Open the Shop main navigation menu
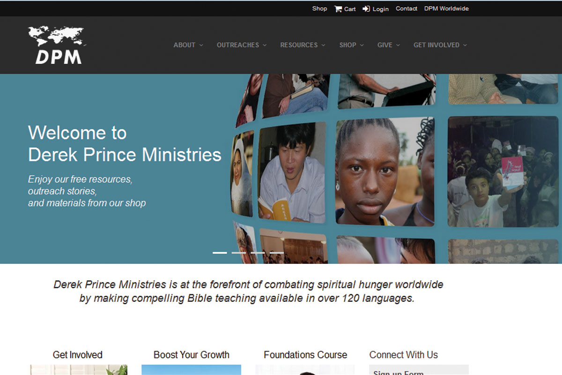Screen dimensions: 562x375 click(351, 45)
